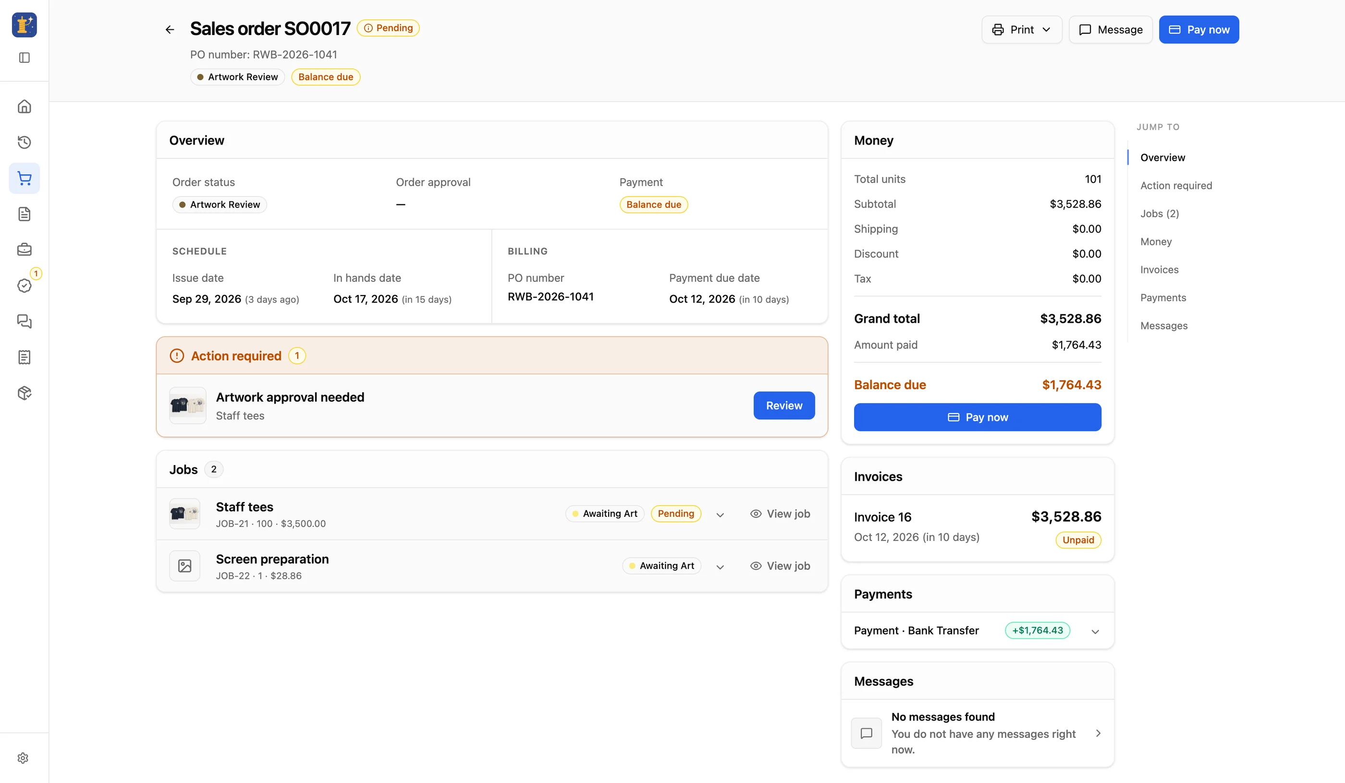Open settings gear icon
Screen dimensions: 1345x783
coord(23,758)
